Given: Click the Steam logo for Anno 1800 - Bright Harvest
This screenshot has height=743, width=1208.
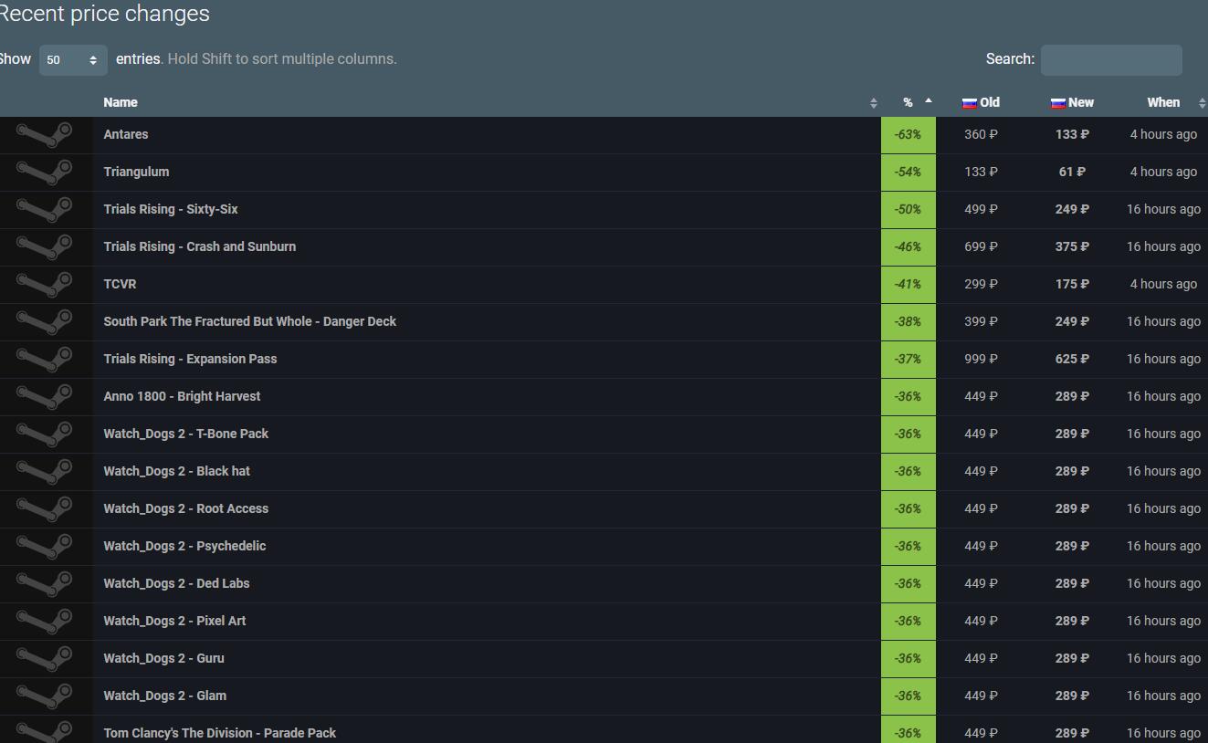Looking at the screenshot, I should pyautogui.click(x=45, y=397).
